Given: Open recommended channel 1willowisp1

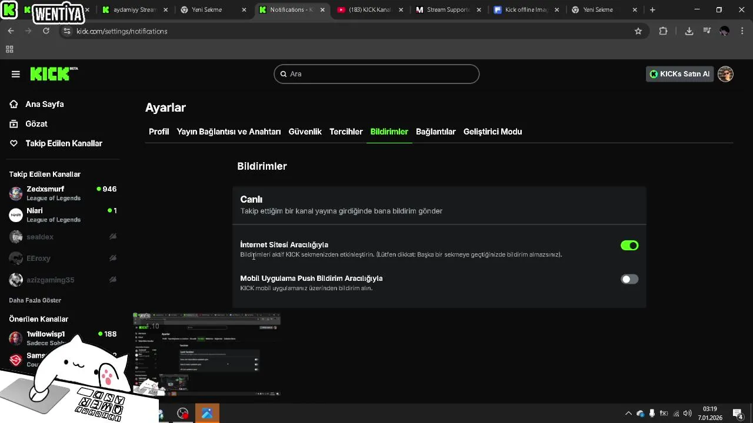Looking at the screenshot, I should pyautogui.click(x=63, y=338).
